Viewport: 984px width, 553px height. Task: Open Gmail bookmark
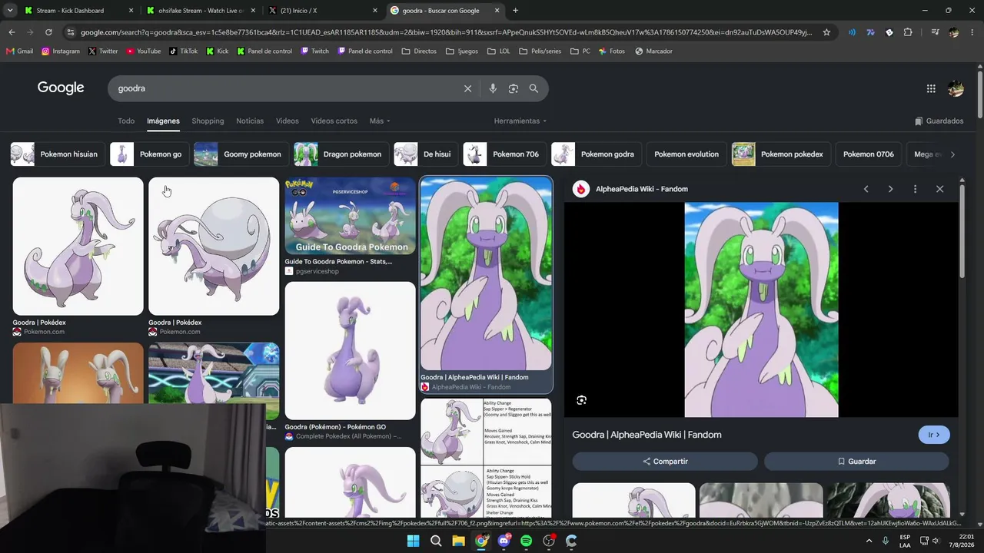pyautogui.click(x=19, y=51)
